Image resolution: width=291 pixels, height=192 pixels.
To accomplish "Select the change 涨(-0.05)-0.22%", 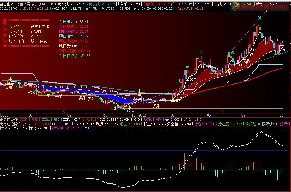I will coord(161,9).
